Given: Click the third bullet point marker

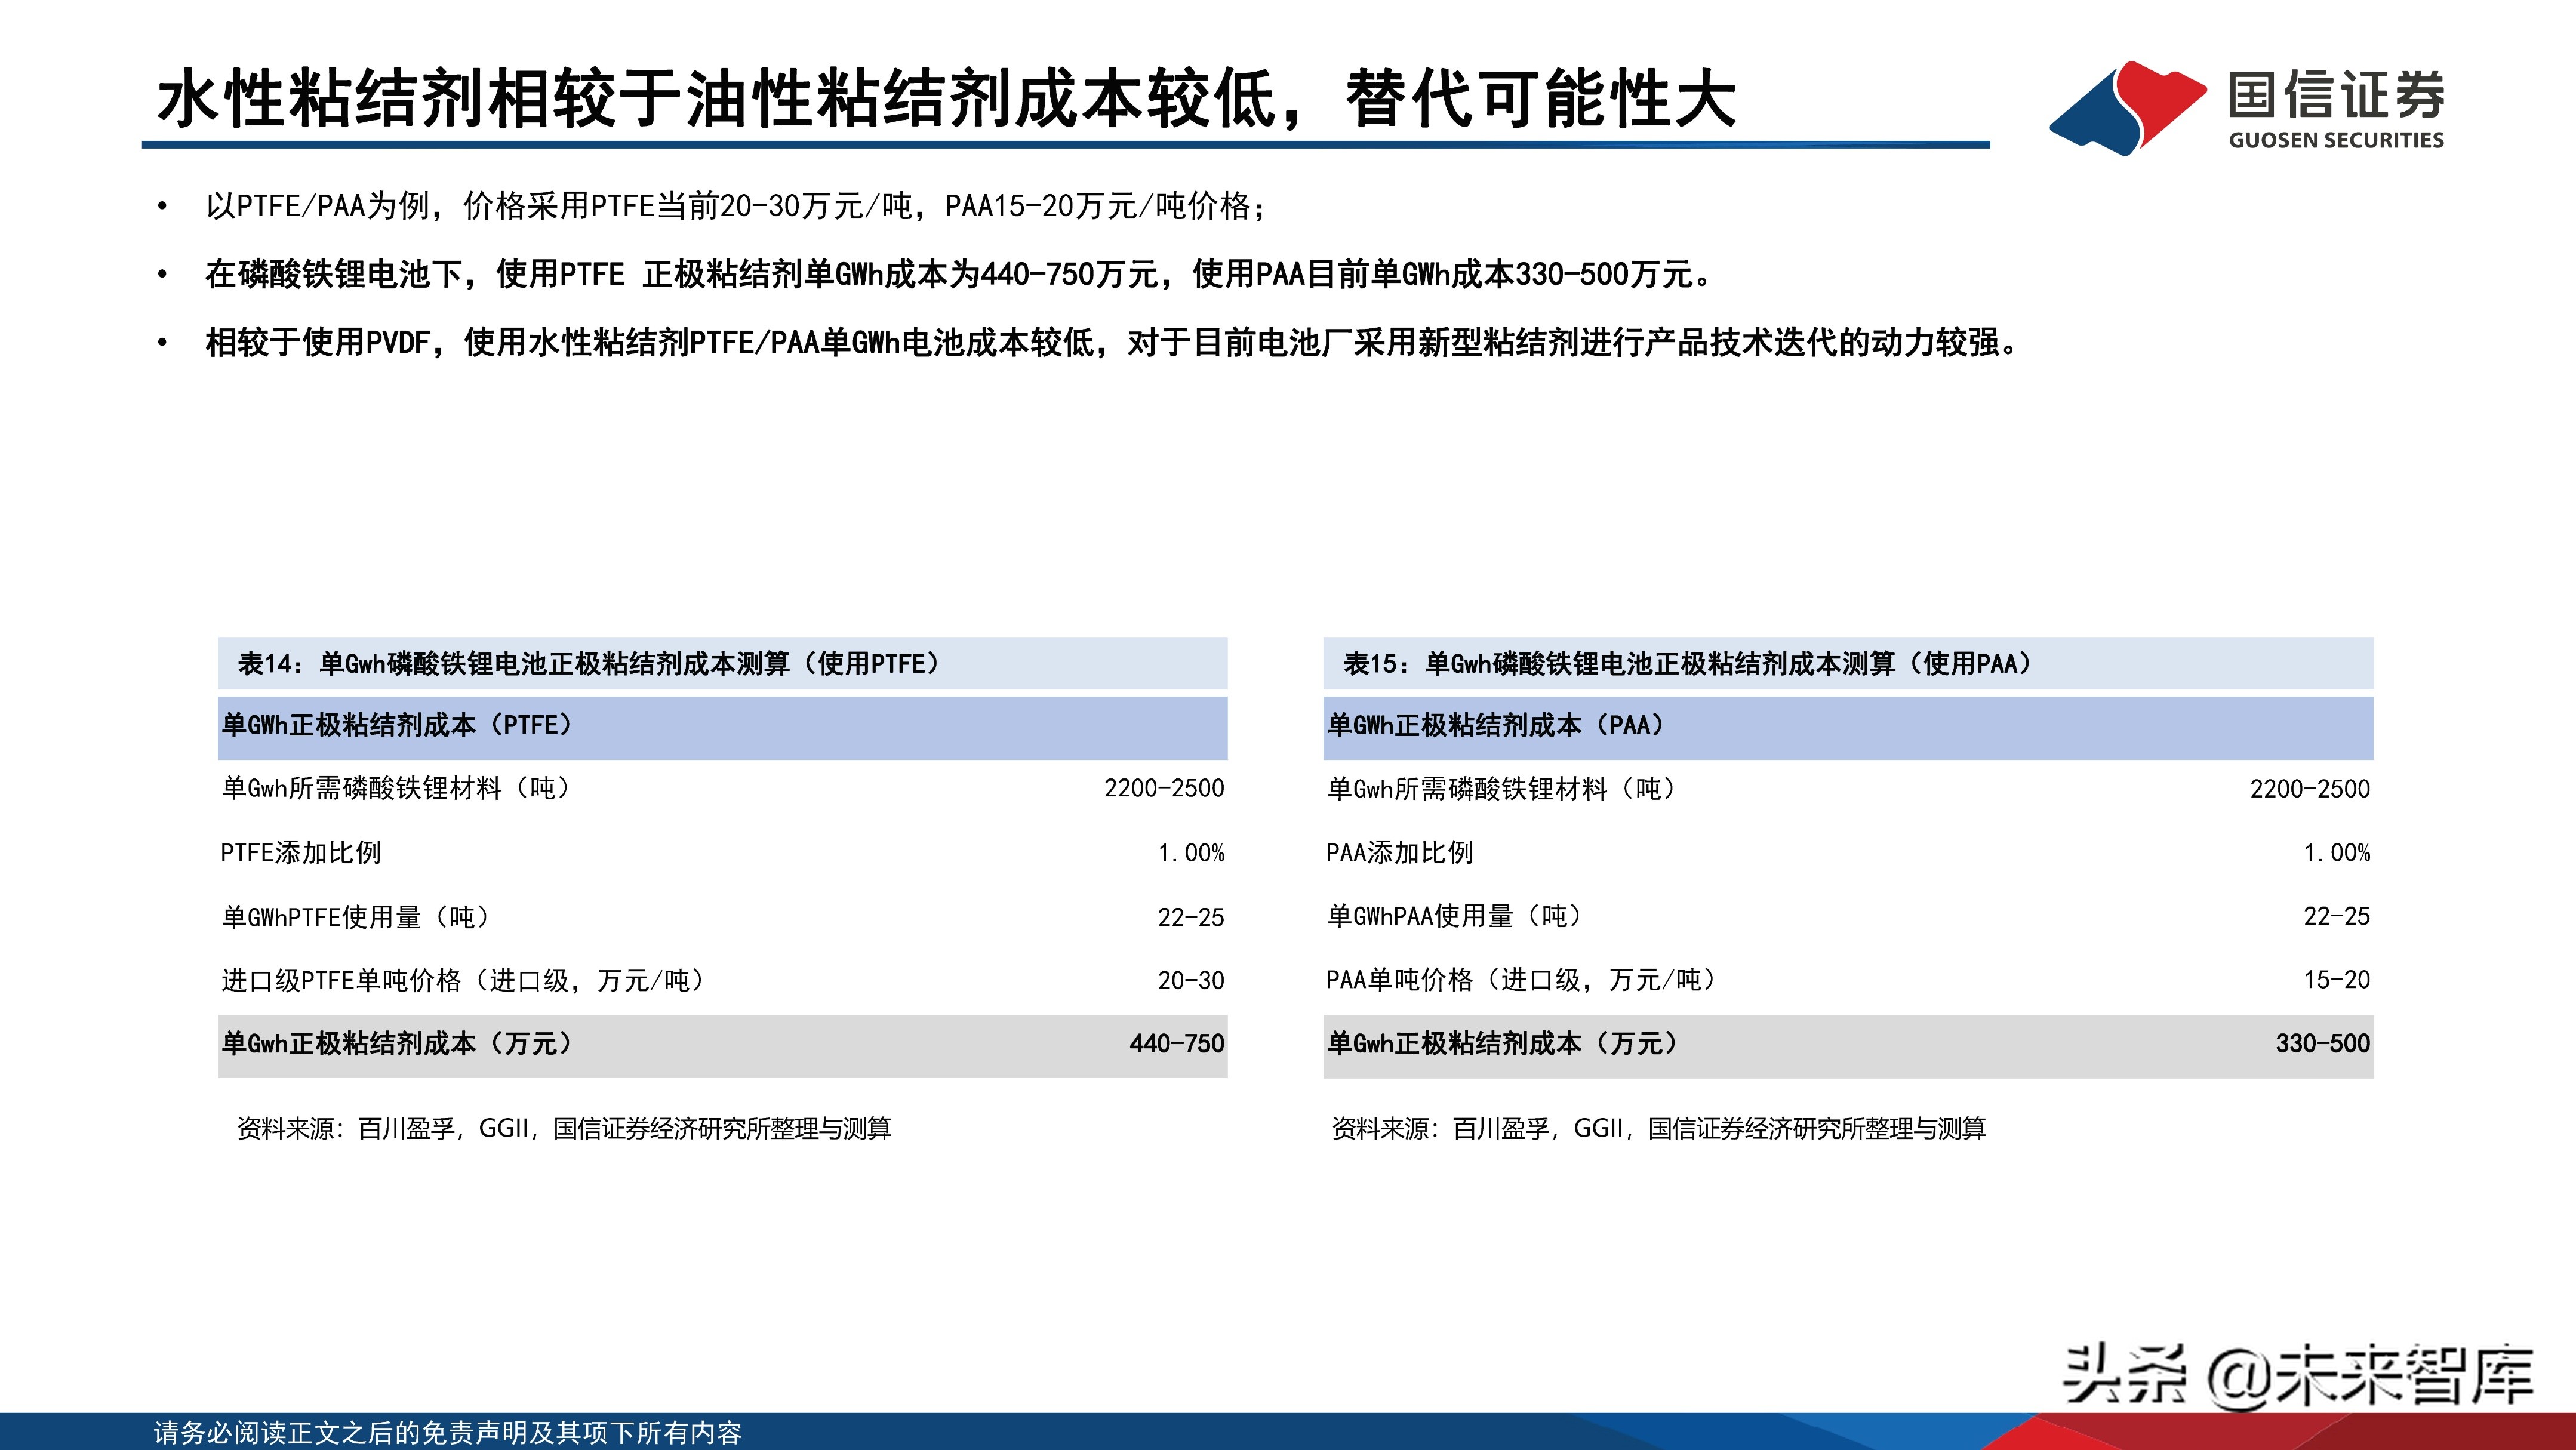Looking at the screenshot, I should (x=163, y=340).
